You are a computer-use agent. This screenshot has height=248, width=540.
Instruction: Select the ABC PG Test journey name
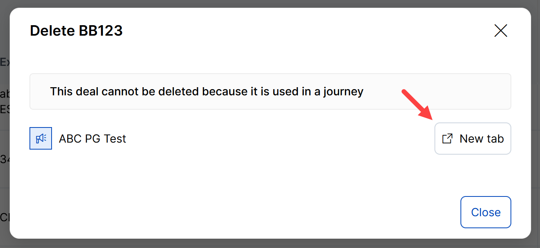(x=92, y=138)
